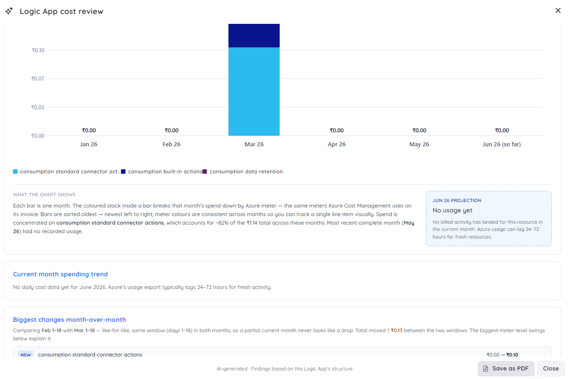
Task: Click the light blue standard connector legend swatch
Action: (15, 171)
